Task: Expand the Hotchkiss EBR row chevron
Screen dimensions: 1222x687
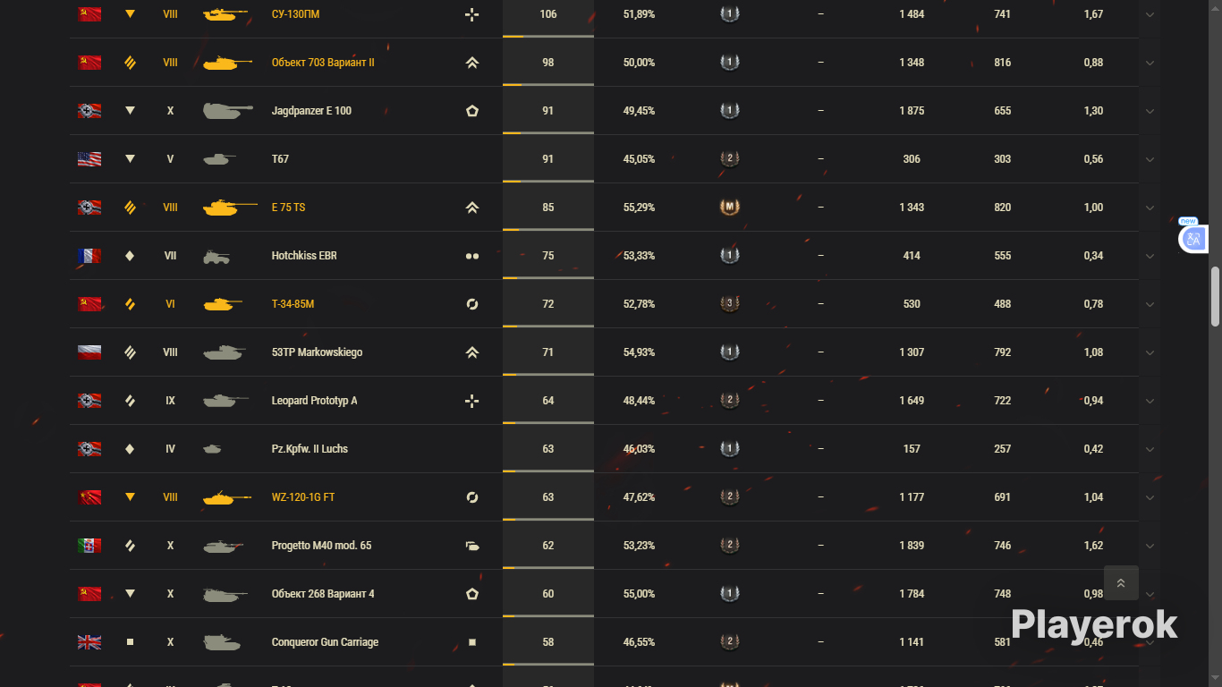Action: coord(1150,256)
